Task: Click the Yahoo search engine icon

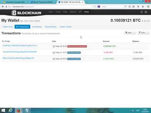Action: (99, 7)
